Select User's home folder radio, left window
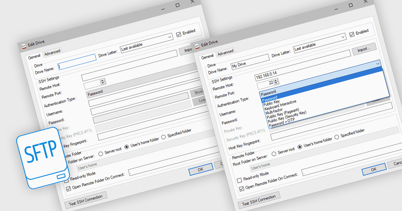This screenshot has width=402, height=211. [x=127, y=147]
